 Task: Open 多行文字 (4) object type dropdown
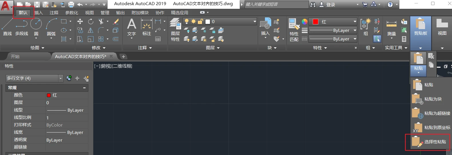tap(34, 78)
